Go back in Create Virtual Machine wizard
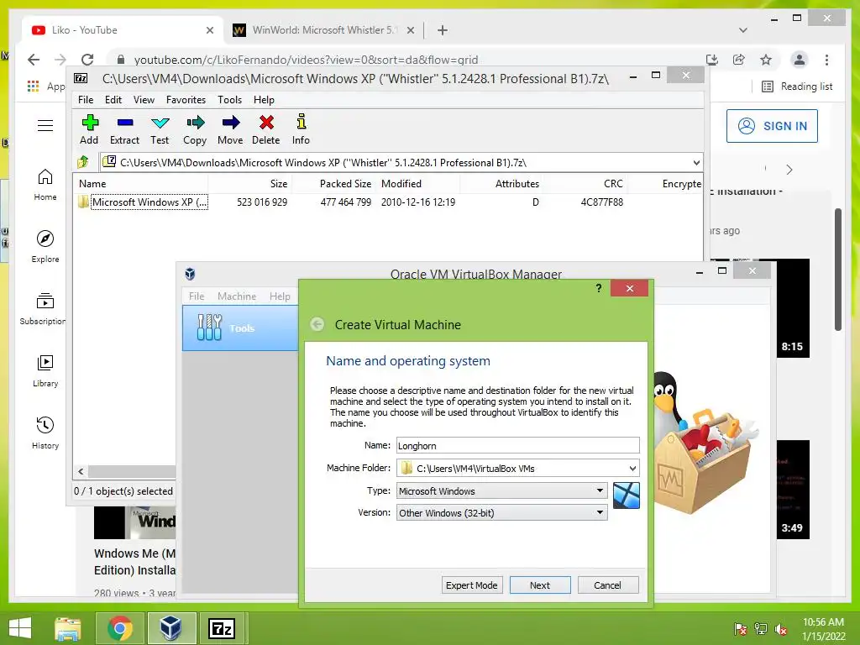 click(x=317, y=324)
